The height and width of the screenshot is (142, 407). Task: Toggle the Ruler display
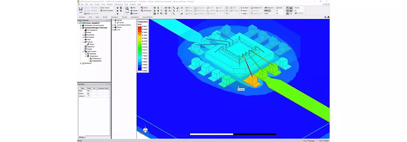pyautogui.click(x=268, y=11)
